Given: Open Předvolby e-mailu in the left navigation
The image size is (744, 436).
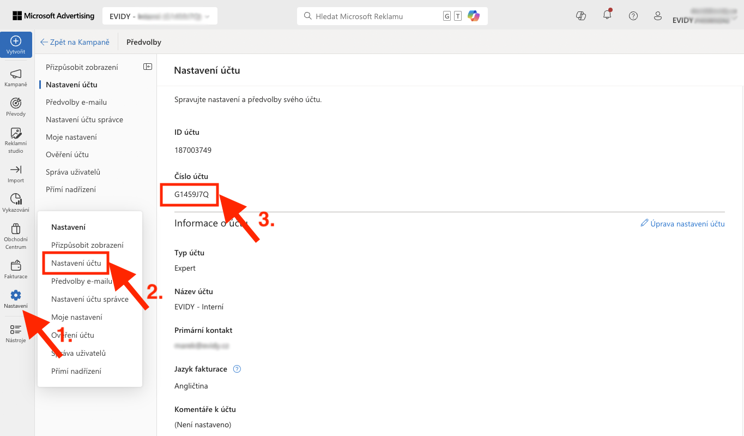Looking at the screenshot, I should (76, 102).
